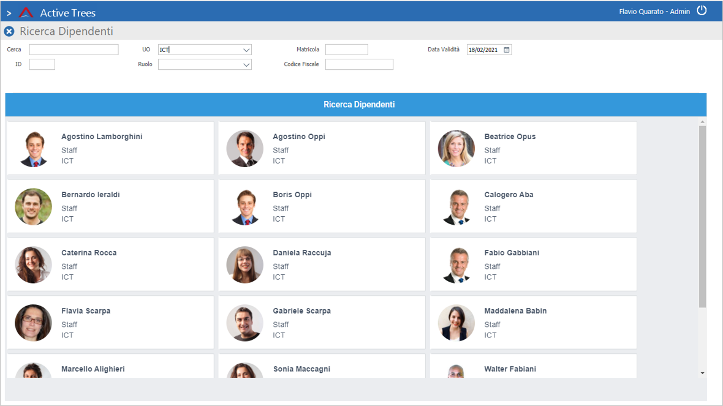Select the name Maddalena Babin

(x=515, y=310)
